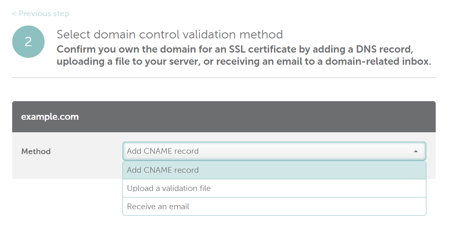Click example.com domain name text
458x231 pixels.
coord(50,117)
